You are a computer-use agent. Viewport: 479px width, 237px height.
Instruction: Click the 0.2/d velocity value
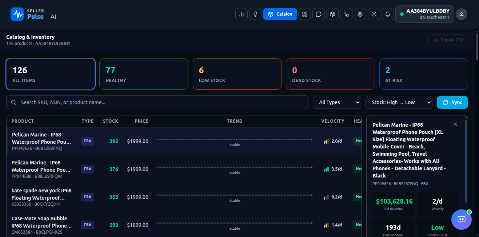[x=337, y=197]
